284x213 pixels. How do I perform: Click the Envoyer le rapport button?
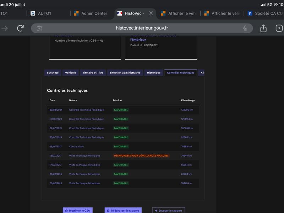coord(168,211)
